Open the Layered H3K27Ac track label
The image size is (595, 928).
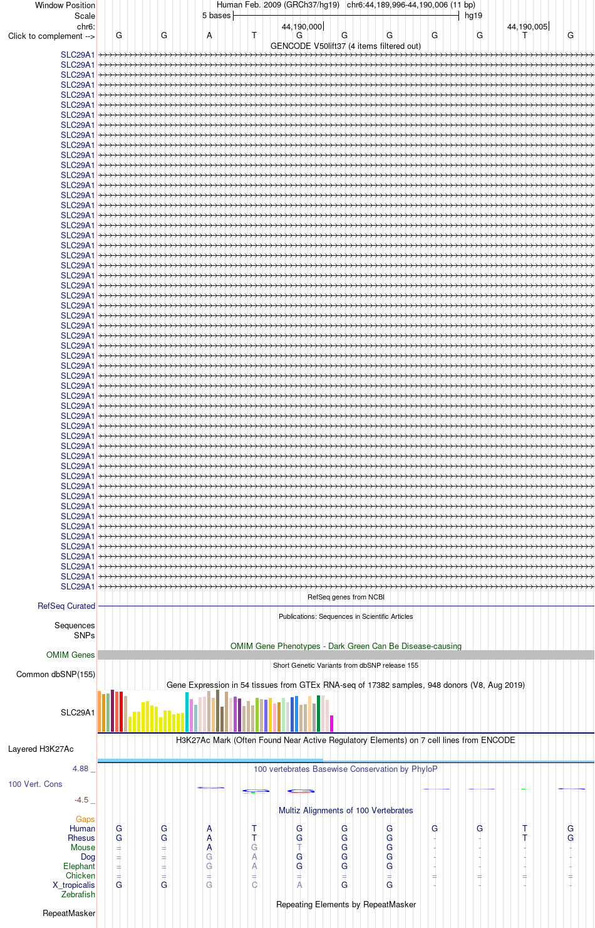(41, 749)
